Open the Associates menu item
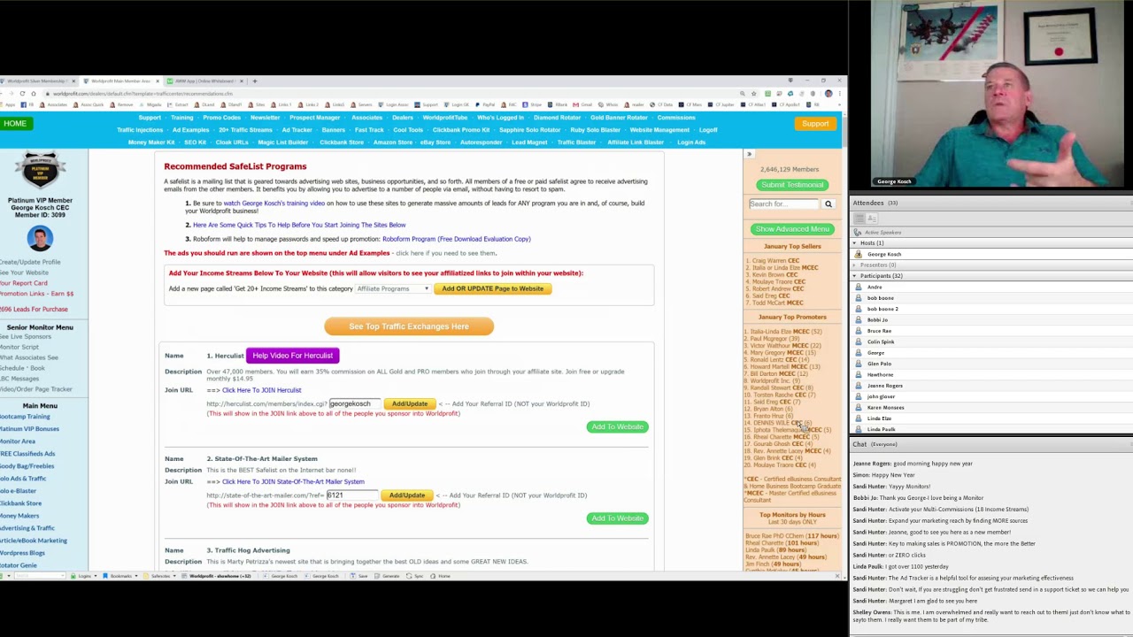 click(366, 118)
